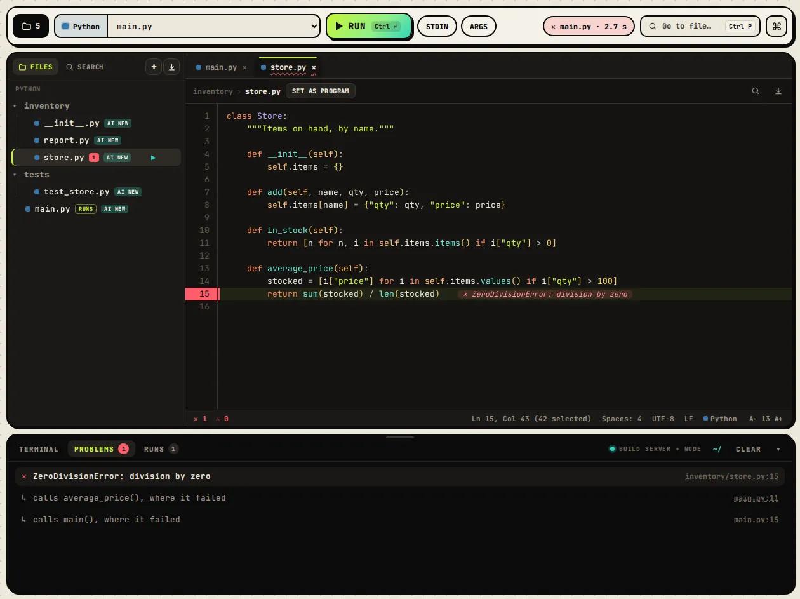The height and width of the screenshot is (599, 800).
Task: Click the download file icon in editor bar
Action: click(x=778, y=91)
